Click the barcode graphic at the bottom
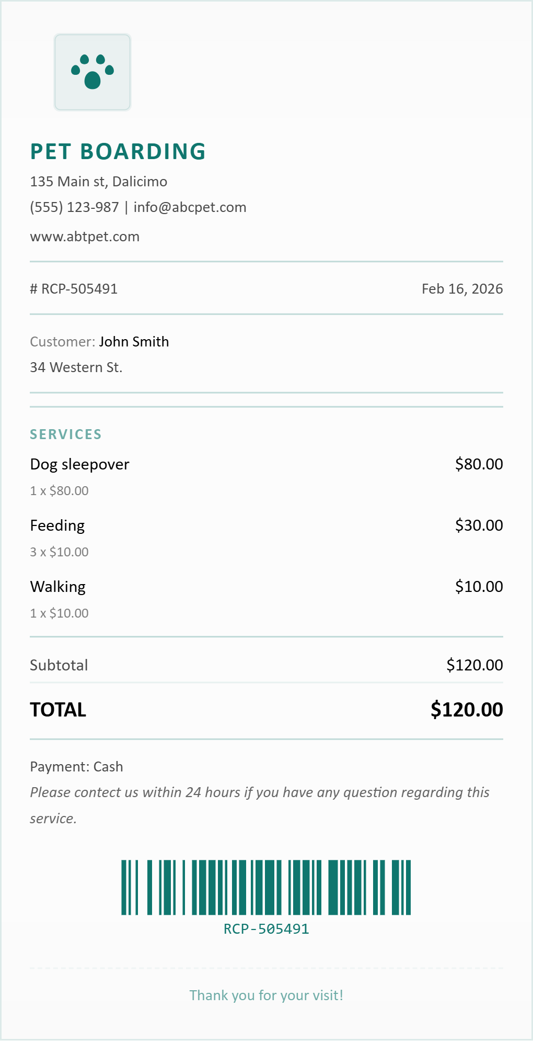 [x=266, y=887]
